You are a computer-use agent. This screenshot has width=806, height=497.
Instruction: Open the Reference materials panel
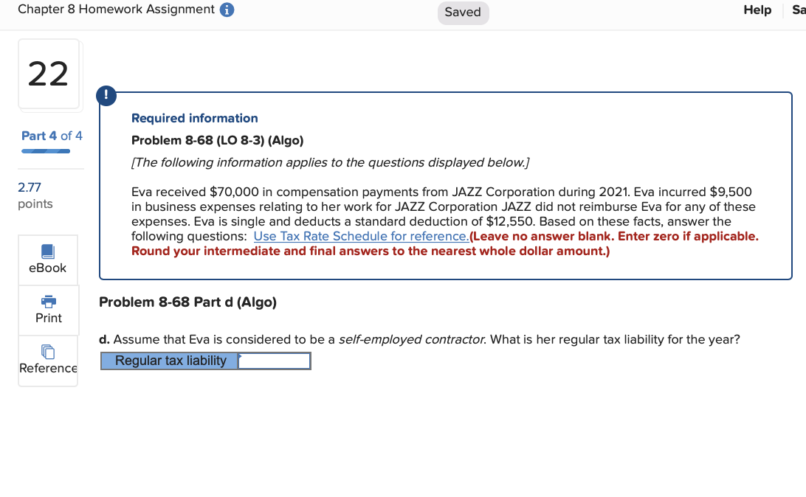47,361
